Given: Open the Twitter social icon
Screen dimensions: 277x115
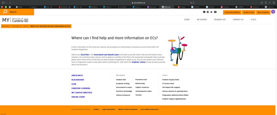Looking at the screenshot, I should coord(211,12).
